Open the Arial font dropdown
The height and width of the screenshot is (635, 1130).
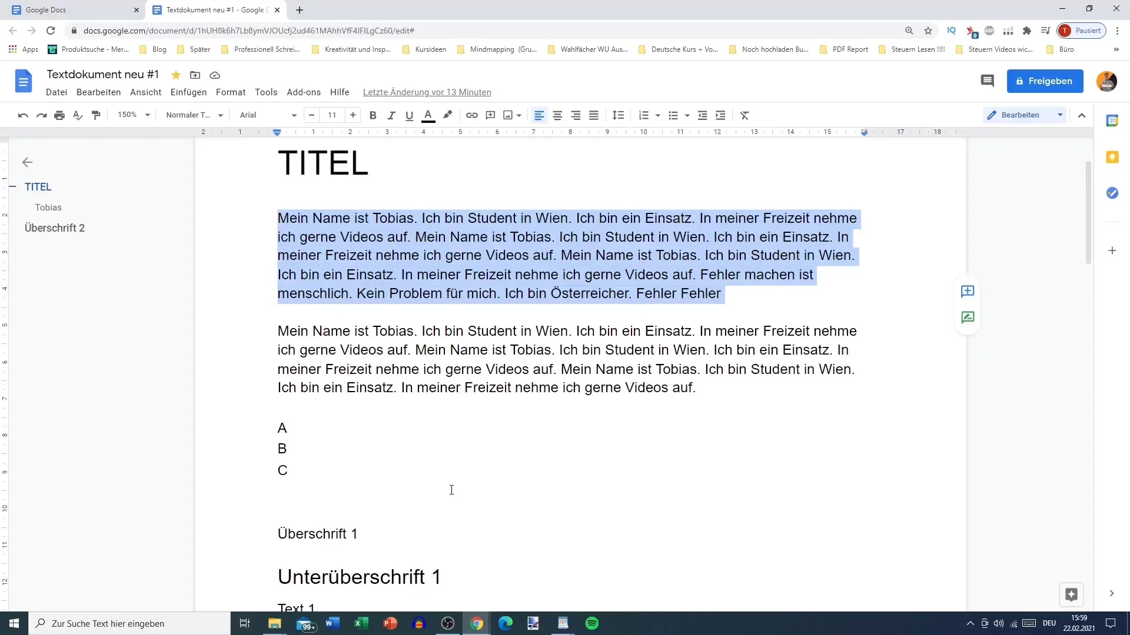[x=268, y=115]
